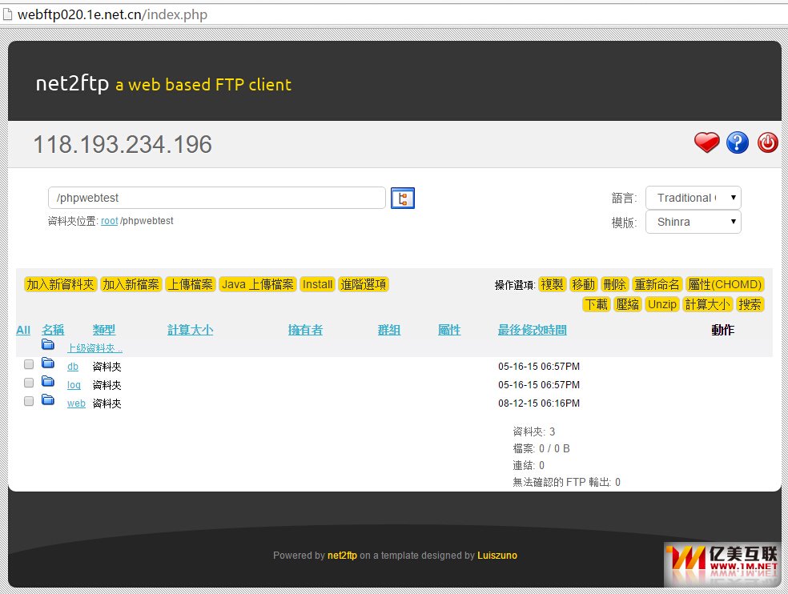Click the 計算大小 button in the toolbar
The width and height of the screenshot is (788, 594).
pyautogui.click(x=708, y=304)
